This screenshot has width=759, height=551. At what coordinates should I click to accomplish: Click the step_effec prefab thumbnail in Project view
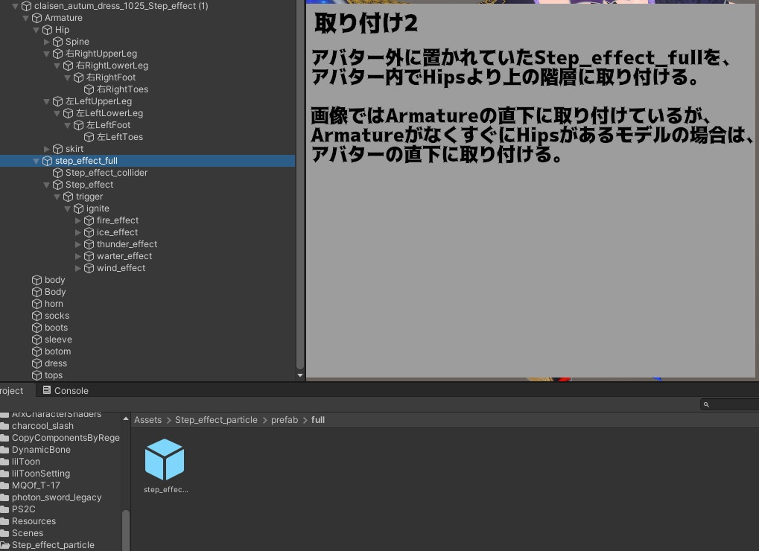(x=165, y=459)
